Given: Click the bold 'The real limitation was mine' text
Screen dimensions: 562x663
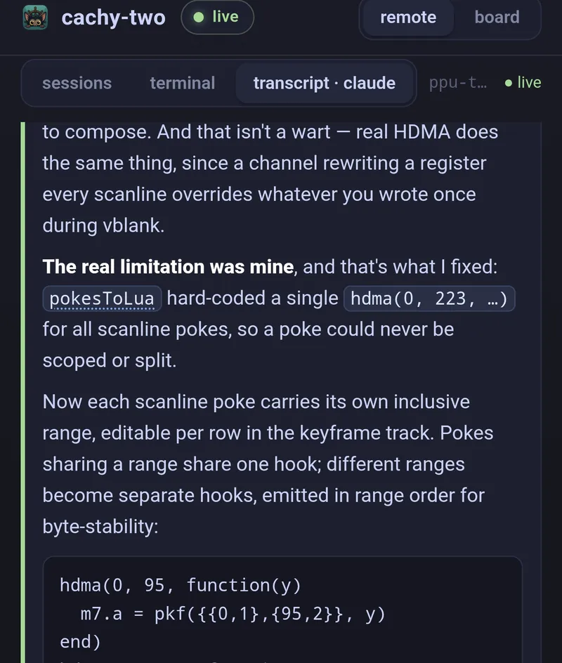Looking at the screenshot, I should (169, 267).
